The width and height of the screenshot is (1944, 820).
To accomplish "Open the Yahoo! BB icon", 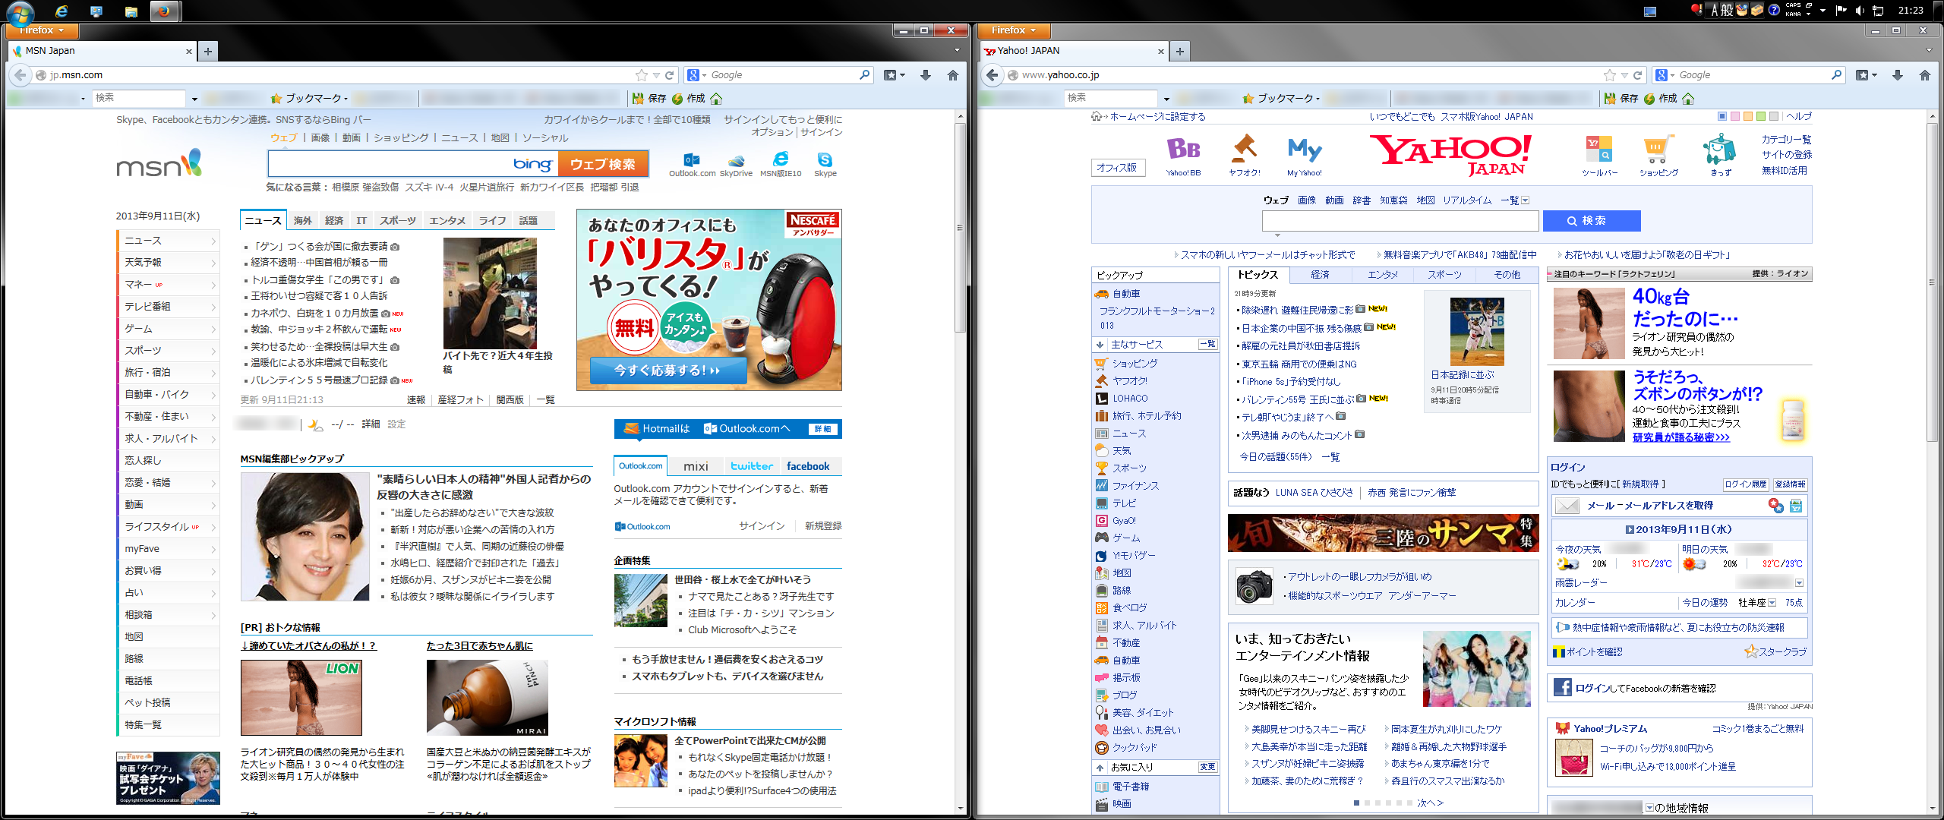I will pyautogui.click(x=1183, y=150).
